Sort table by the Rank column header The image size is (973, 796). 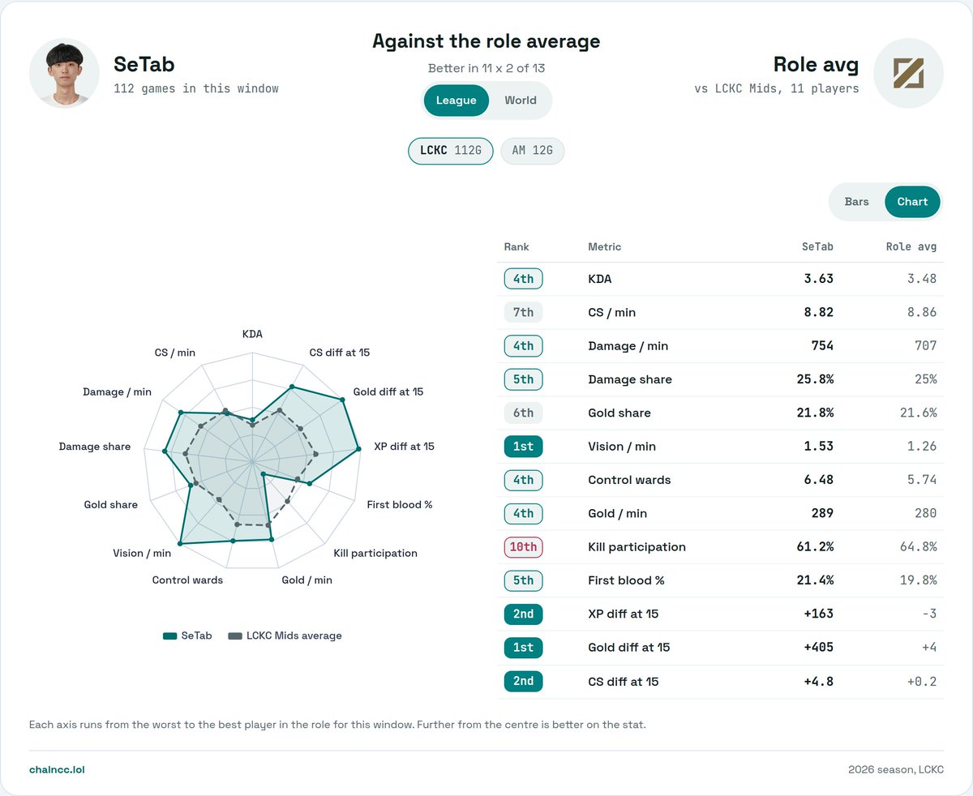pyautogui.click(x=517, y=246)
